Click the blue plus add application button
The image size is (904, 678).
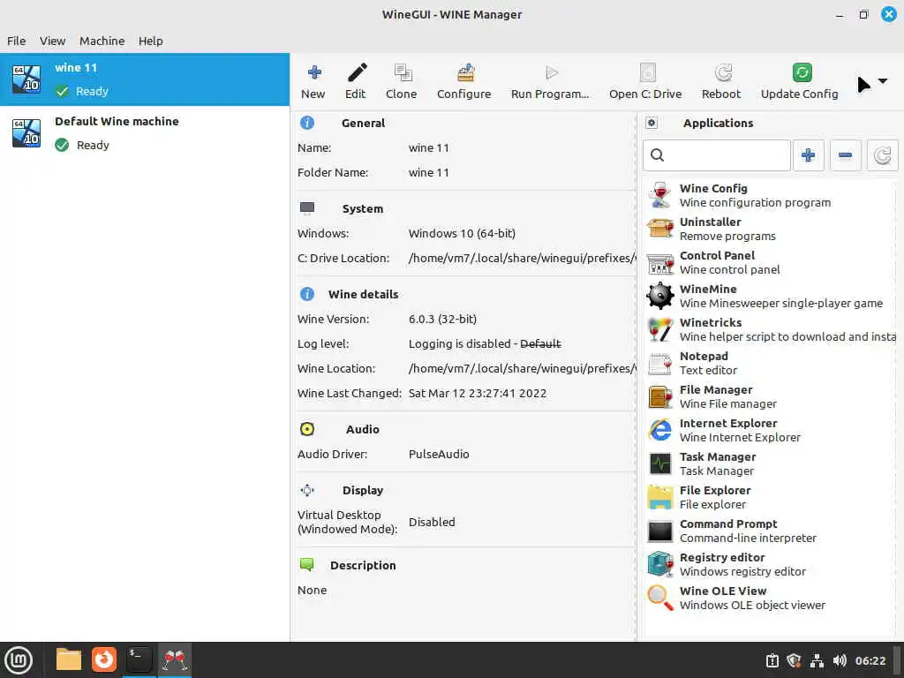pos(809,155)
